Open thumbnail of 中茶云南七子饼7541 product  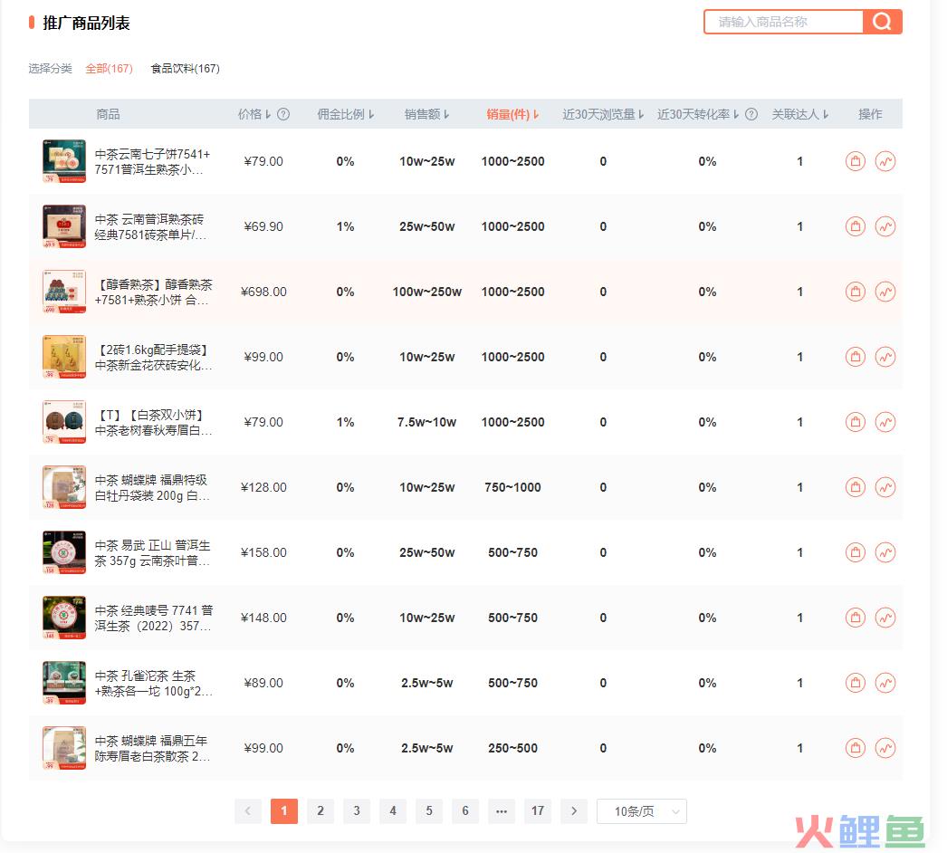pos(64,161)
